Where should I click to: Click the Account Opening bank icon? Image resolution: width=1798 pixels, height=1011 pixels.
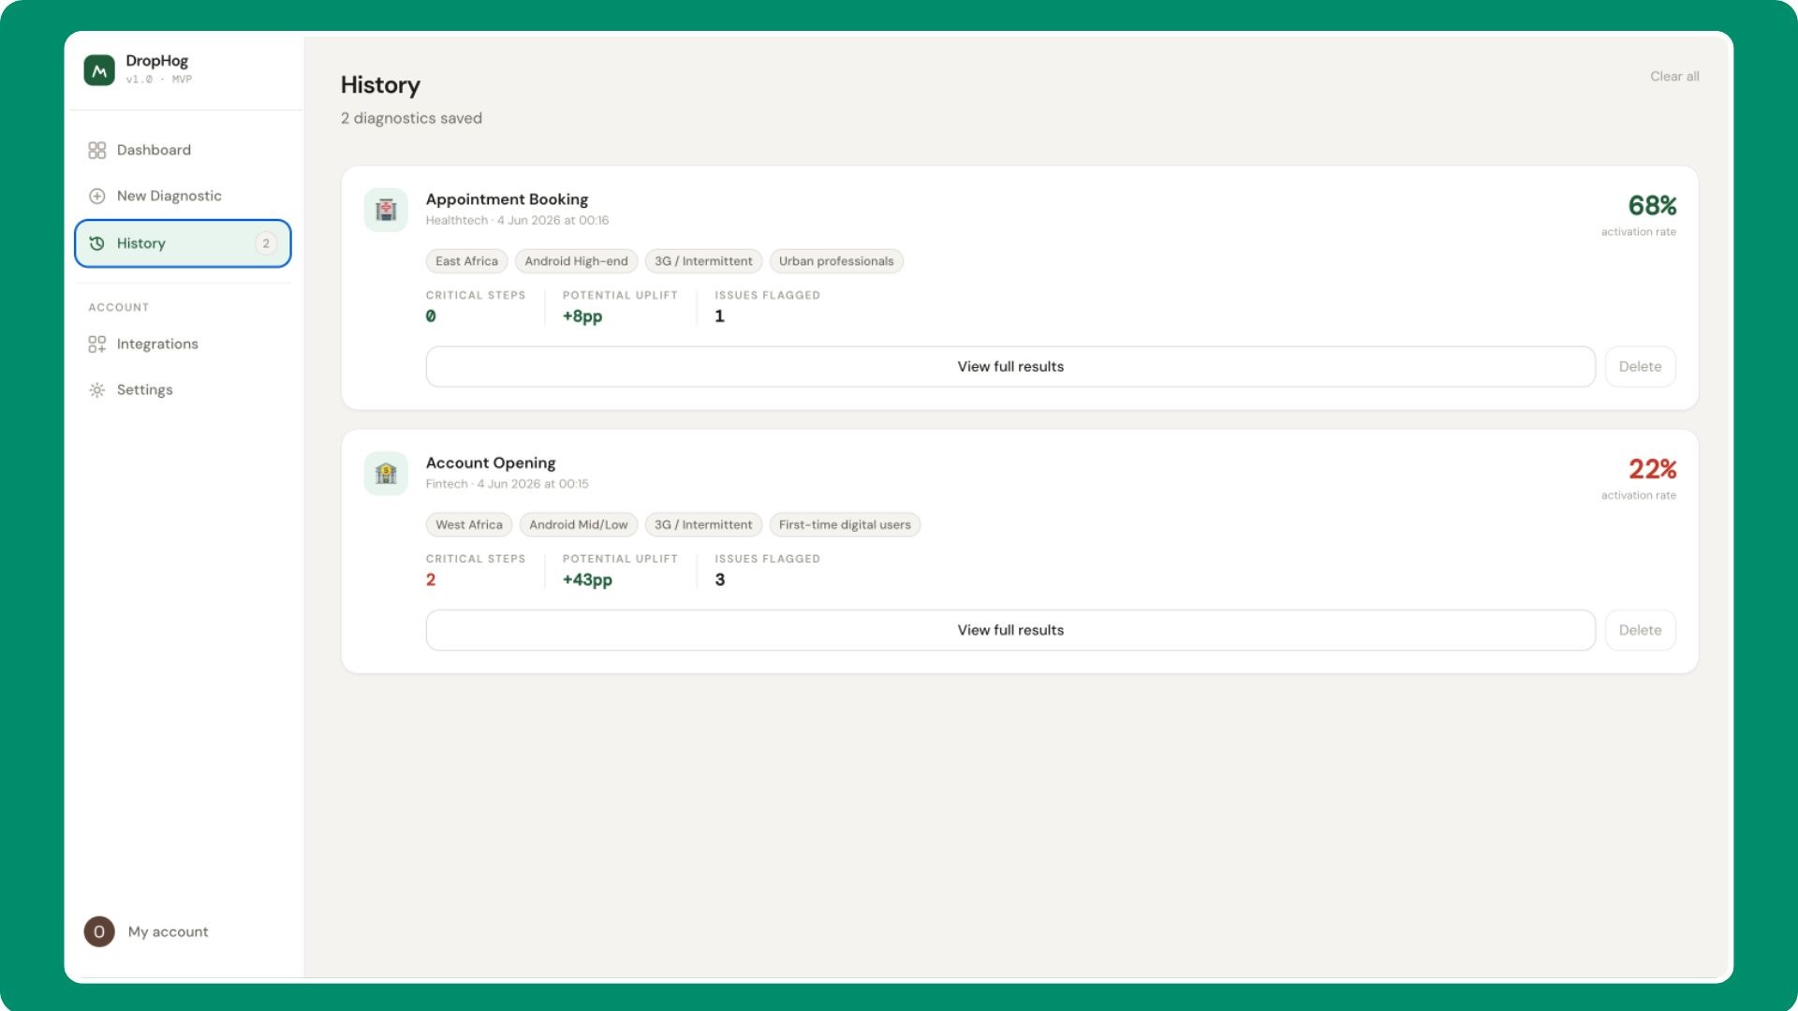click(x=386, y=474)
